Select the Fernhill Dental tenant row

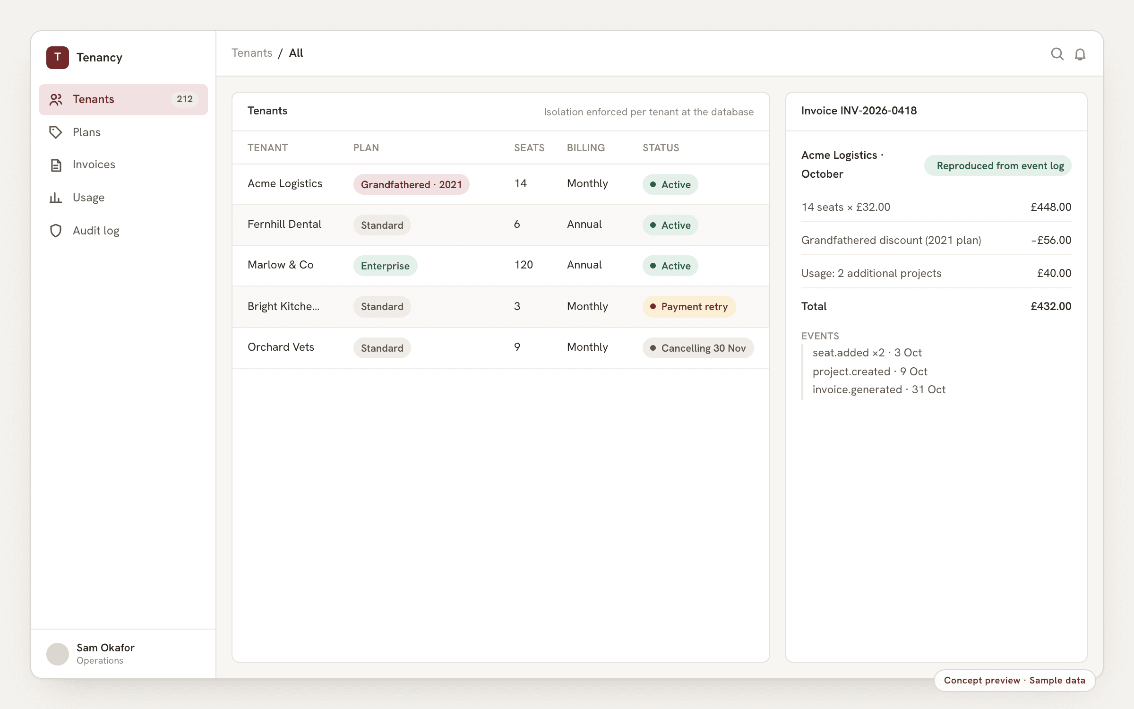(x=500, y=225)
